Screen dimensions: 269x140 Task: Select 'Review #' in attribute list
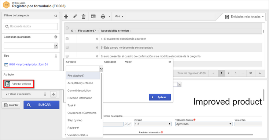click(83, 128)
